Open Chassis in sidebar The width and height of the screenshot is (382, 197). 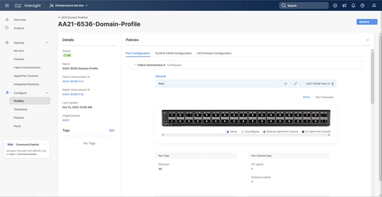(x=19, y=59)
